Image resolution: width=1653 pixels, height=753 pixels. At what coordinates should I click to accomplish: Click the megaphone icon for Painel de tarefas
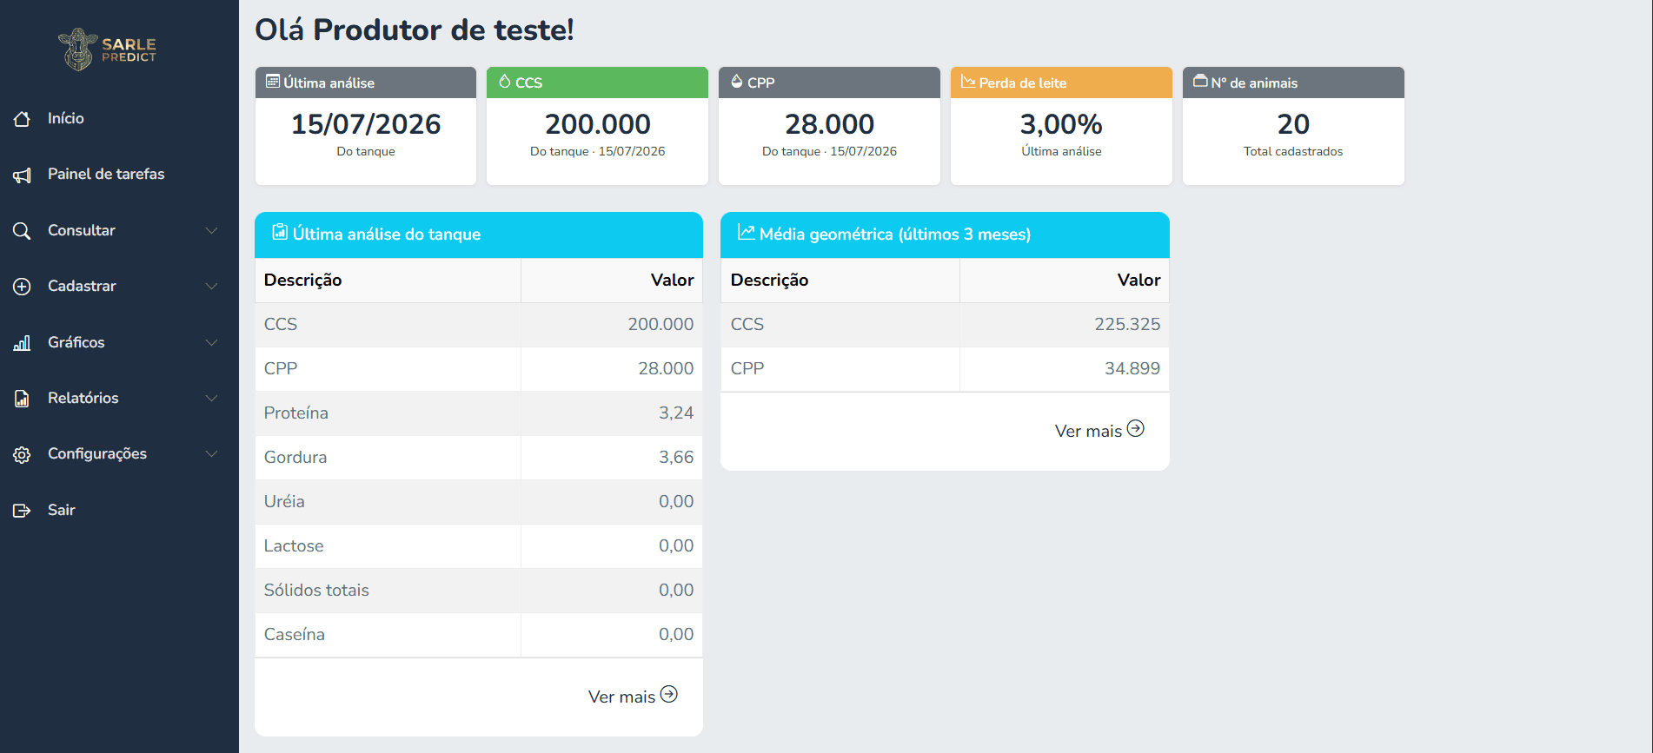pyautogui.click(x=22, y=175)
